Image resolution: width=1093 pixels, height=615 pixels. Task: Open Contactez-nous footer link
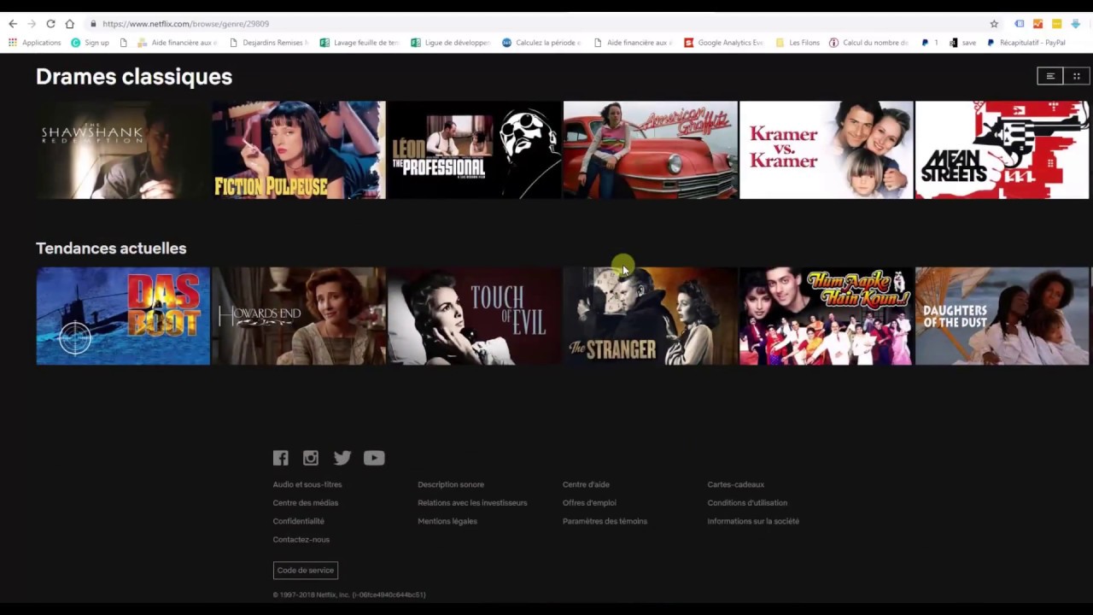301,540
